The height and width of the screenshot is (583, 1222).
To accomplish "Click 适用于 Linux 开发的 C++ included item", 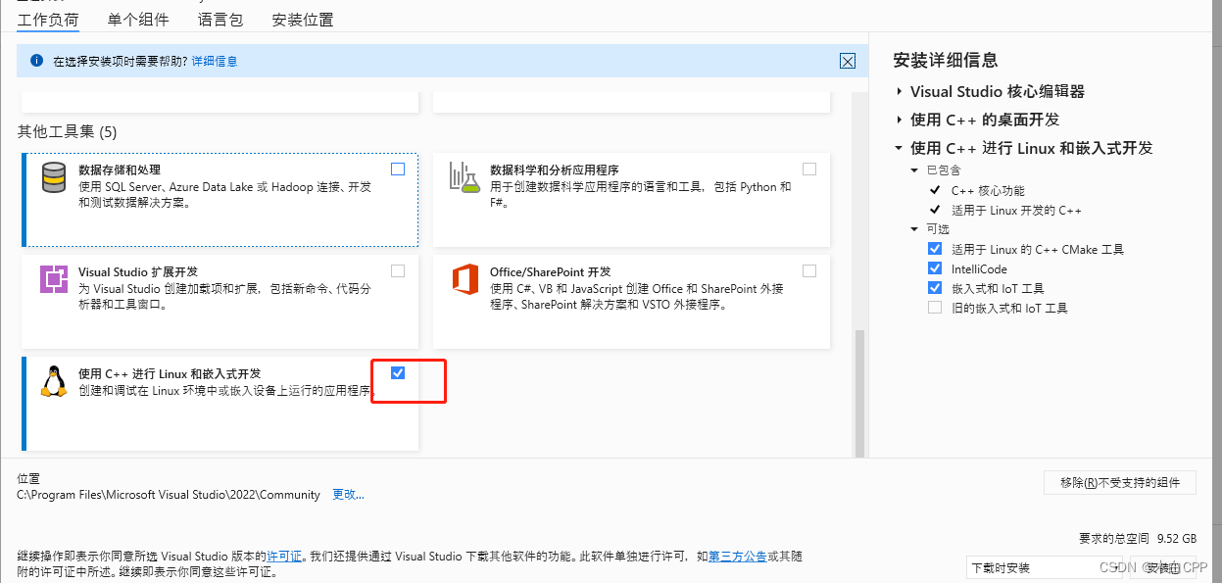I will [x=1016, y=211].
